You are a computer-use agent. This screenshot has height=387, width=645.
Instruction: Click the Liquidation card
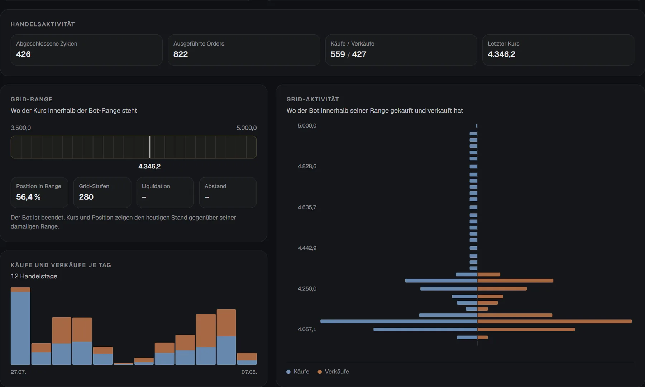pyautogui.click(x=165, y=192)
